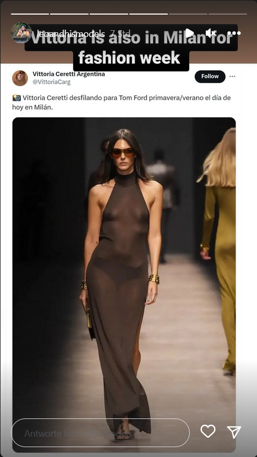Open the story options three-dot menu
Image resolution: width=257 pixels, height=457 pixels.
(234, 33)
